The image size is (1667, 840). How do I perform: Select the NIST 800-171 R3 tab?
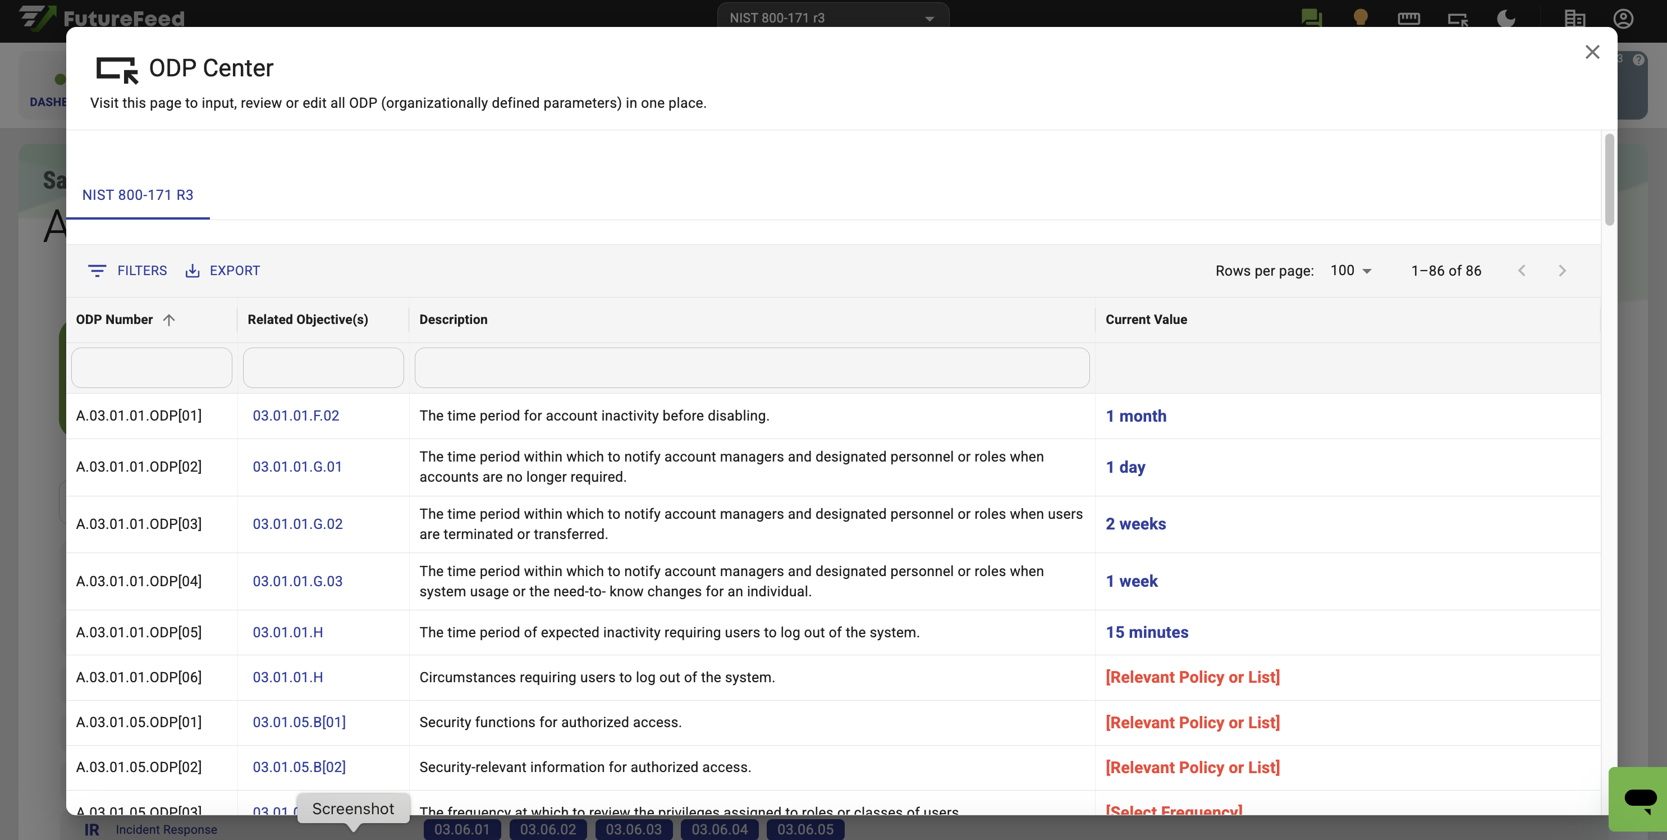(x=137, y=195)
